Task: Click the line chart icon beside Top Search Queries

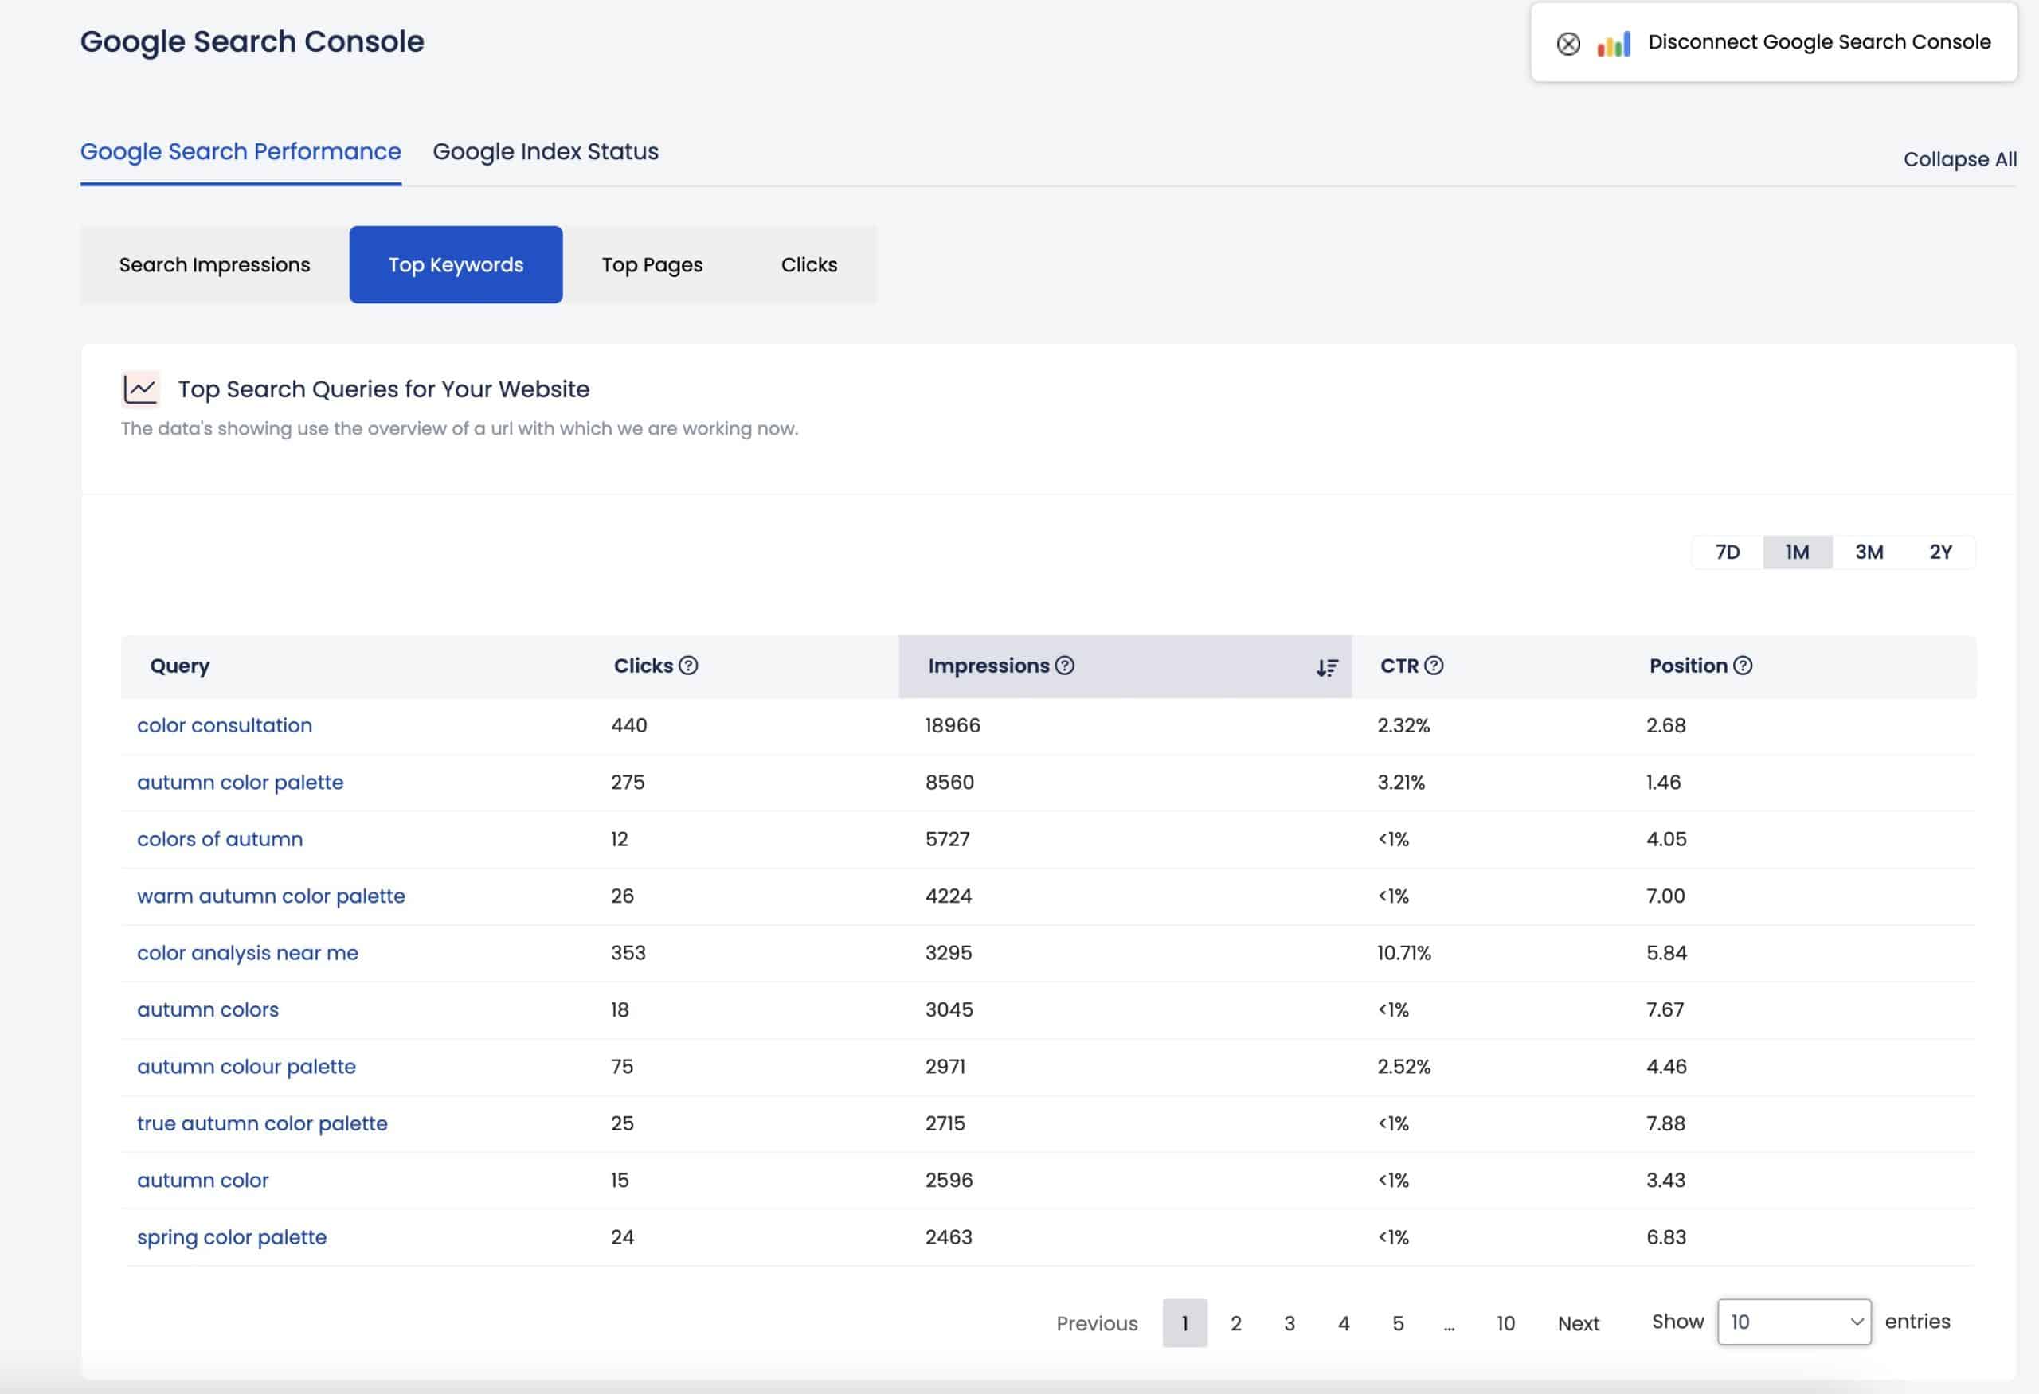Action: pos(140,389)
